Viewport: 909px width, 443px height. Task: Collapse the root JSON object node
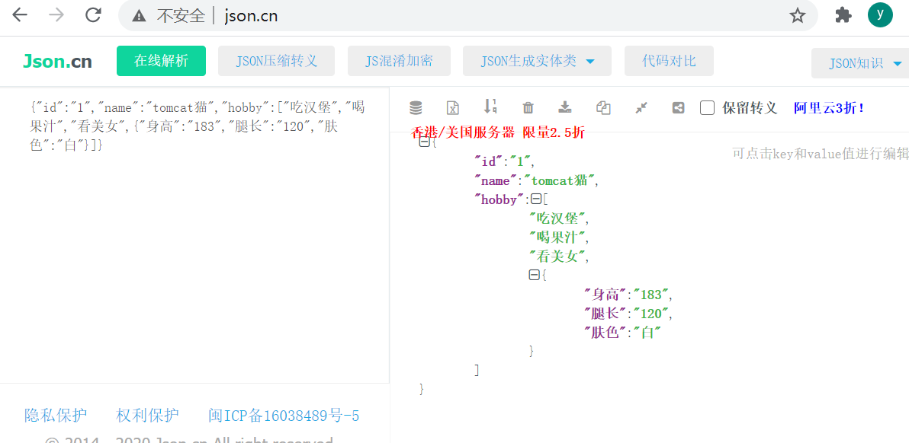point(424,142)
